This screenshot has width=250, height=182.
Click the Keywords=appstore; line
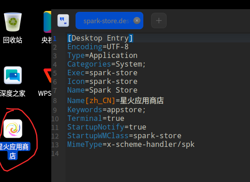click(107, 110)
